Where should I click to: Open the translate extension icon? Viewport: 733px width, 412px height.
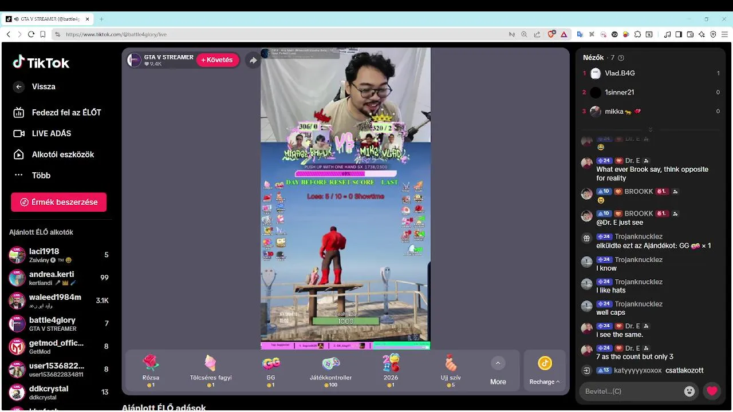[580, 34]
